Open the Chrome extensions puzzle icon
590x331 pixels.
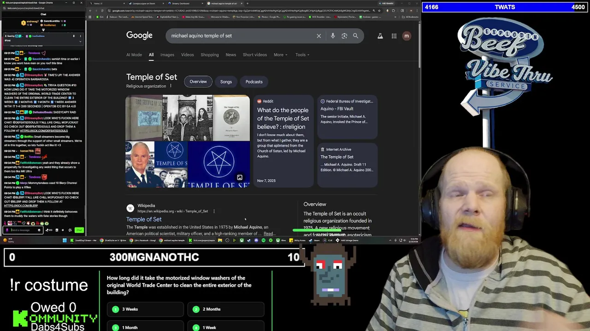pos(393,11)
